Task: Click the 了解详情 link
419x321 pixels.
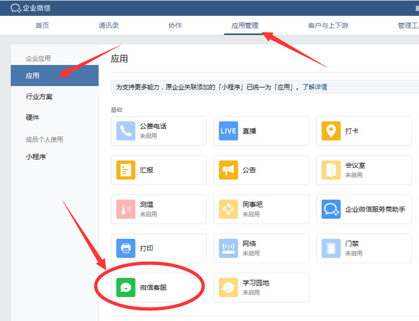Action: pyautogui.click(x=315, y=86)
